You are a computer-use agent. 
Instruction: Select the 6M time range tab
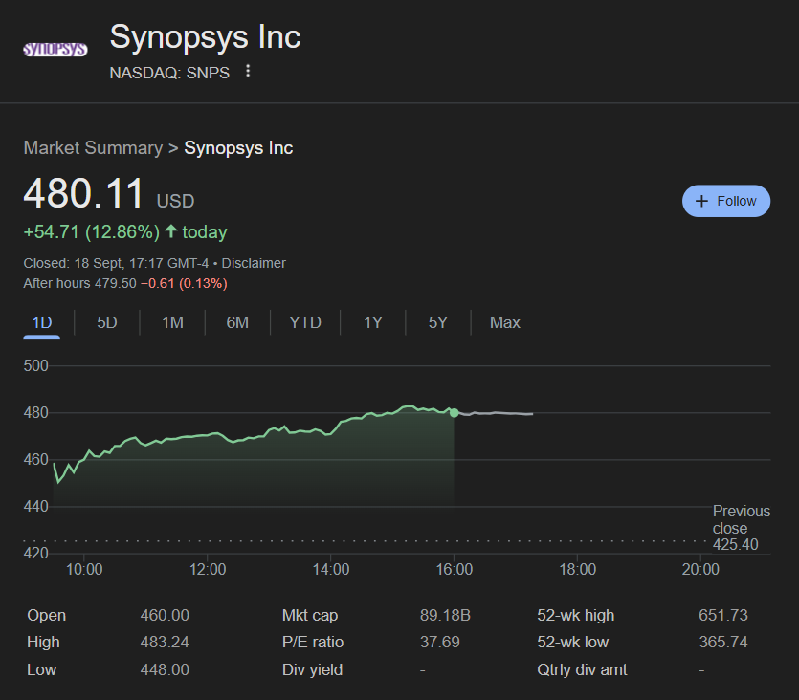pos(237,322)
